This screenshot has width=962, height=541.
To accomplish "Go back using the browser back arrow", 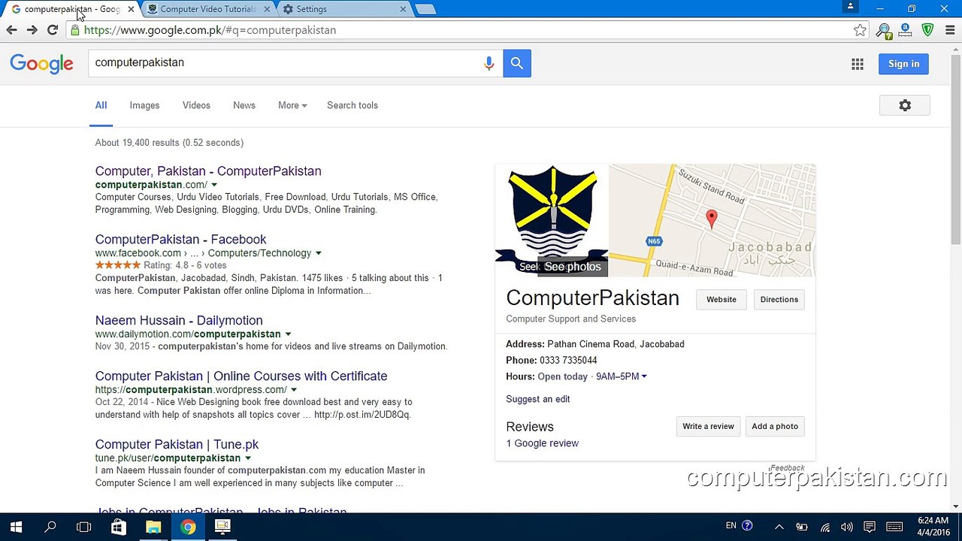I will pos(11,30).
